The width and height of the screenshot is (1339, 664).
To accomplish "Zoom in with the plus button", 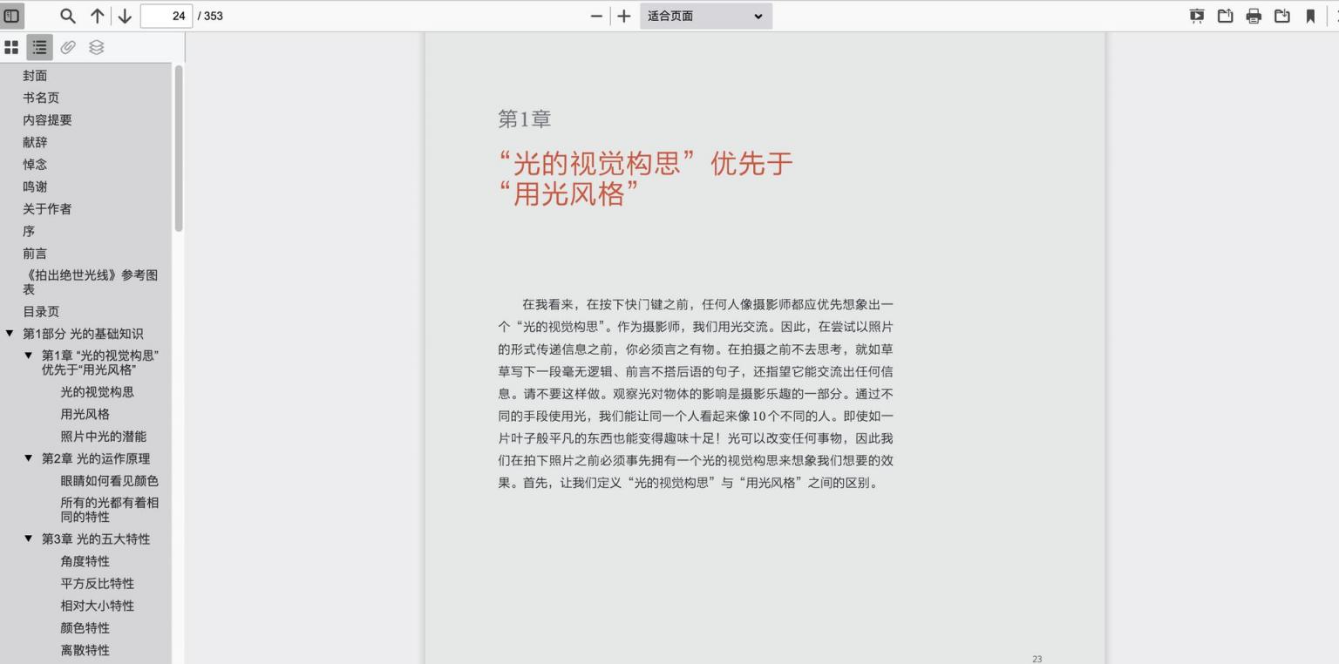I will (624, 16).
